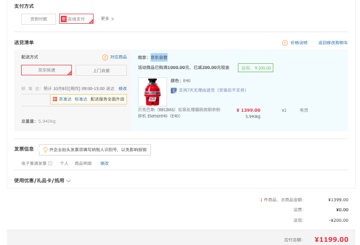Screen dimensions: 360x245
Task: Click 标准达 in delivery upgrade tip
Action: (81, 99)
